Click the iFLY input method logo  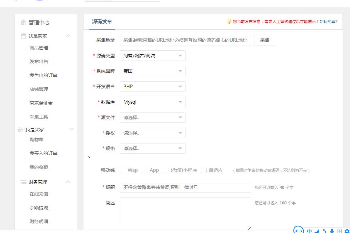[x=298, y=230]
